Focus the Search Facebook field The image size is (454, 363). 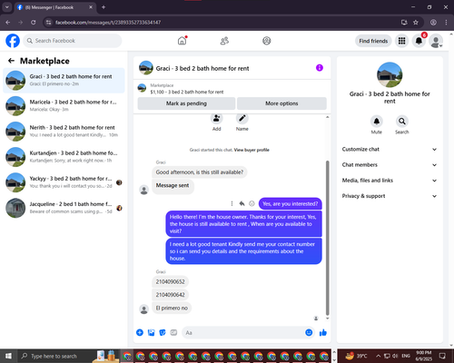pos(73,41)
